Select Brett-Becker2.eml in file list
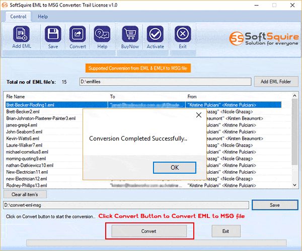This screenshot has height=251, width=302. pos(23,111)
